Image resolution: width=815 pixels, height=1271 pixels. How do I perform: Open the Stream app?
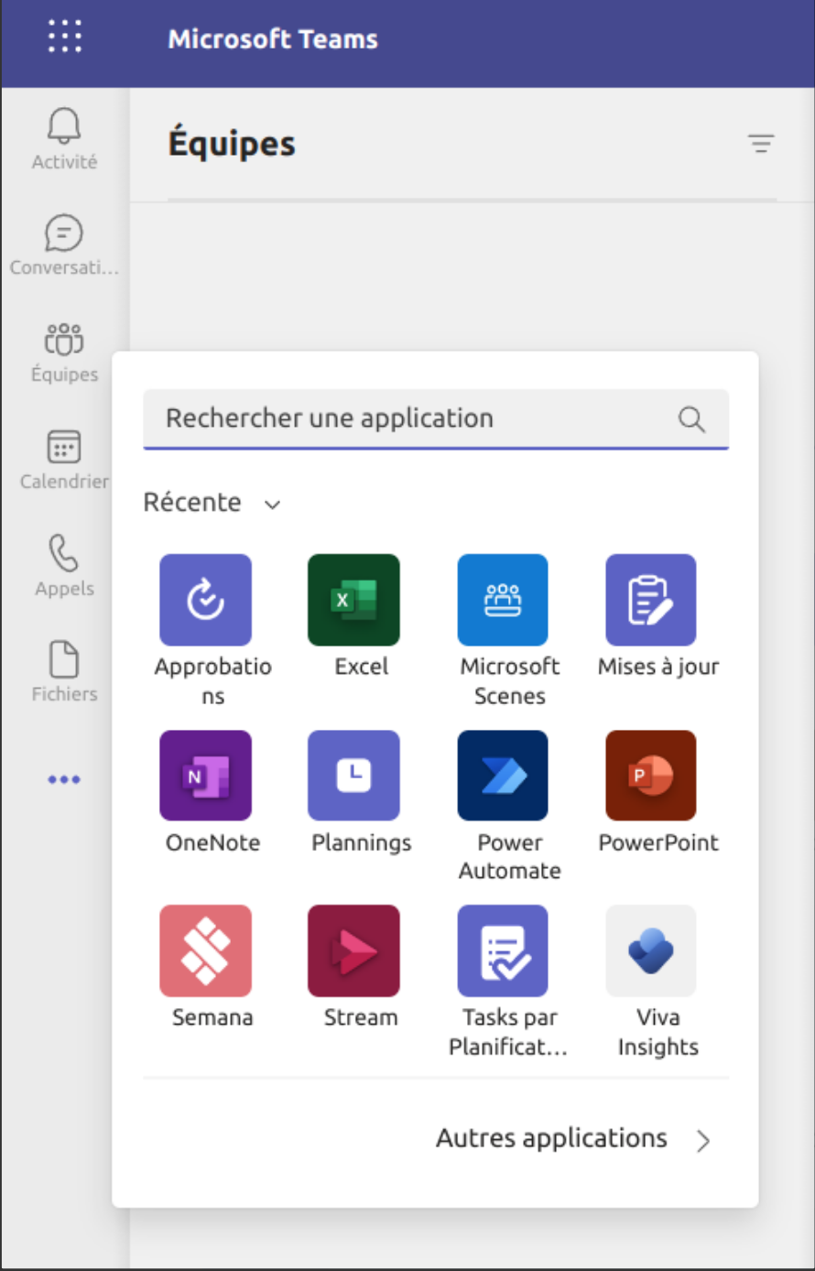pyautogui.click(x=353, y=951)
